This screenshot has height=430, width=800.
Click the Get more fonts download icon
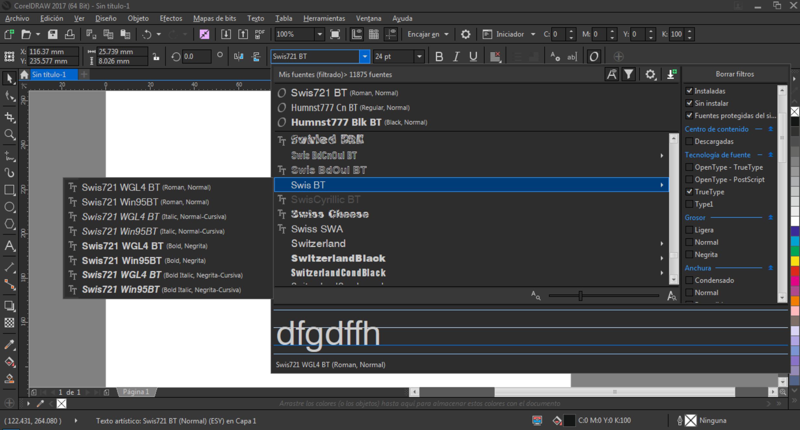coord(672,74)
